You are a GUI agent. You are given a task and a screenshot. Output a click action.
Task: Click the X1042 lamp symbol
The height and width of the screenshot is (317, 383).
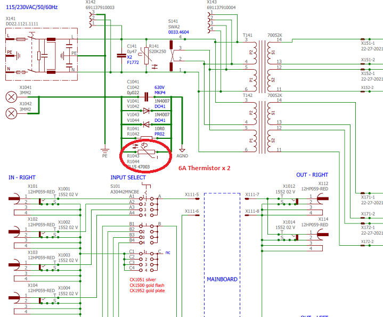[x=11, y=113]
